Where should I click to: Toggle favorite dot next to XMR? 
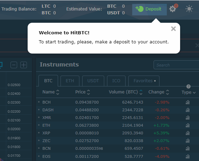[x=39, y=117]
